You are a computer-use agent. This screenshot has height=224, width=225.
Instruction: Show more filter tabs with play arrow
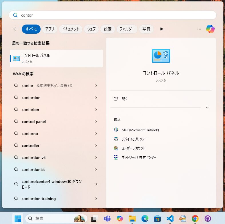[x=162, y=29]
